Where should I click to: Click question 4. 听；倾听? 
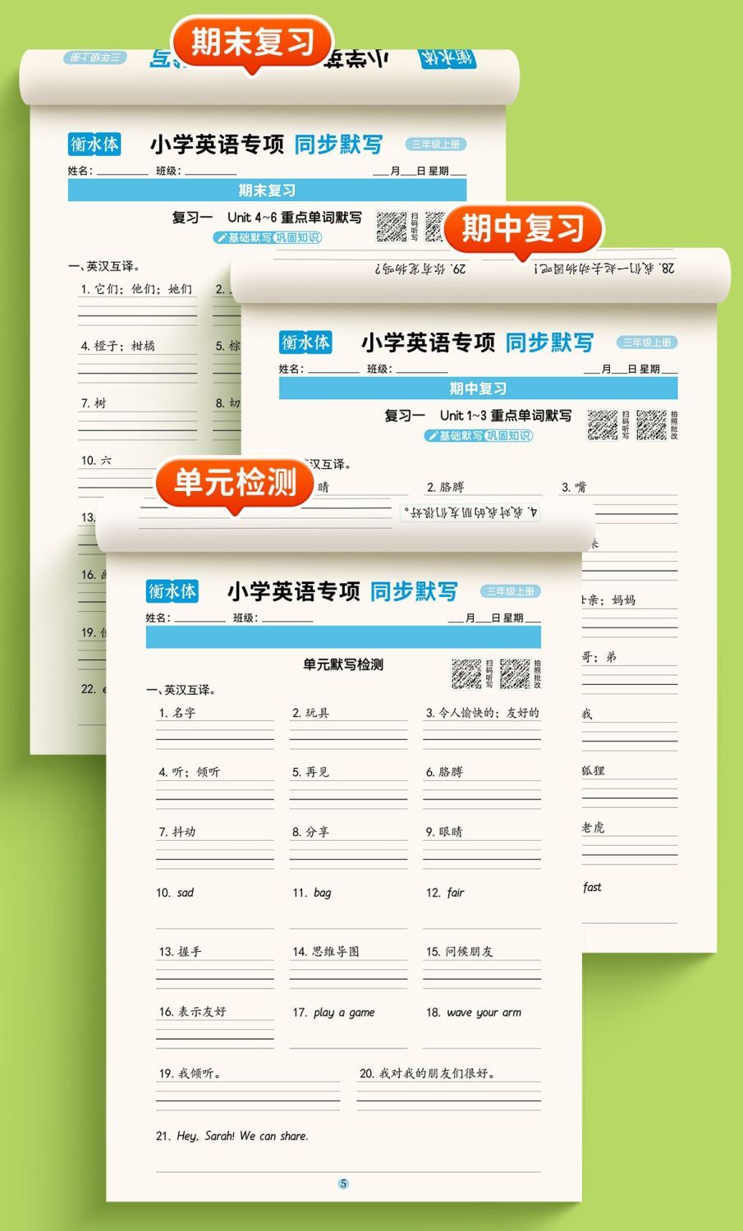(x=189, y=772)
